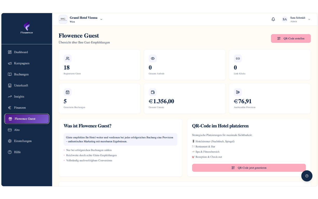Click the €76,91 commission value
Image resolution: width=318 pixels, height=199 pixels.
pos(243,101)
